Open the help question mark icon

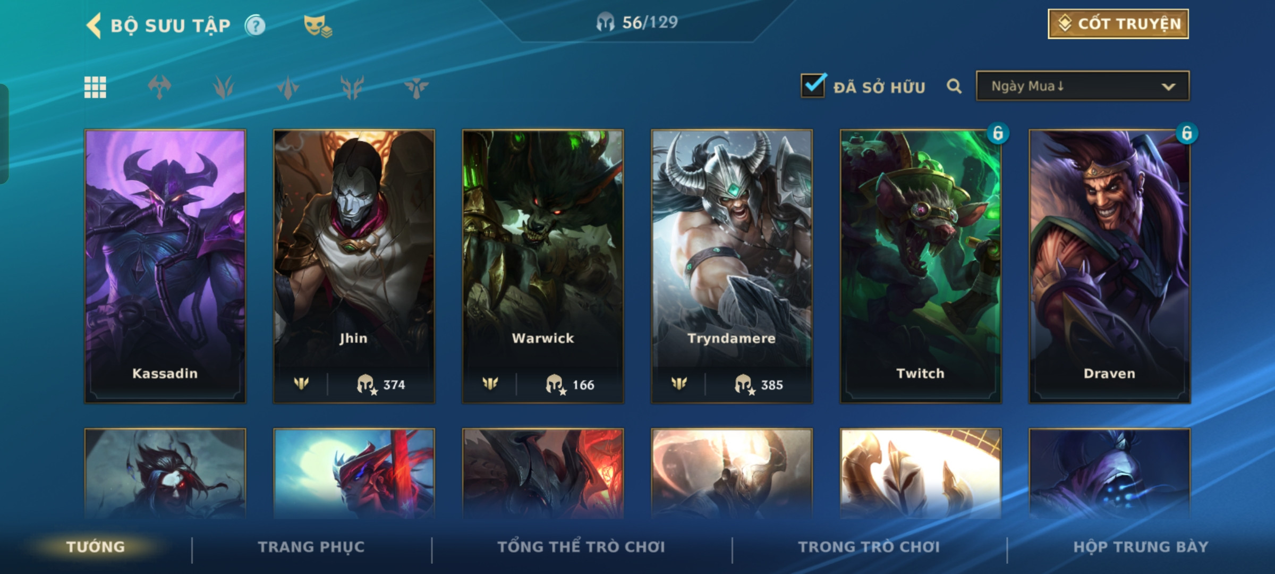pyautogui.click(x=255, y=26)
